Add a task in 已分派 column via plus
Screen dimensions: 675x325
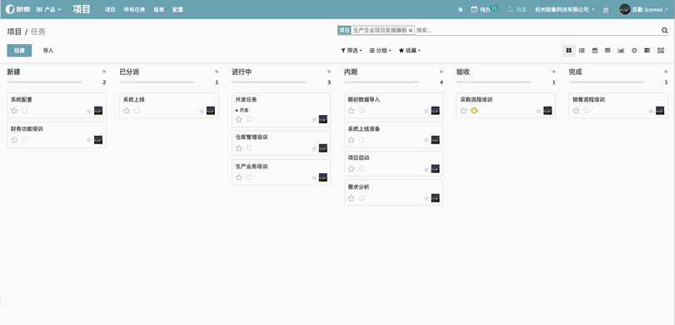click(217, 72)
